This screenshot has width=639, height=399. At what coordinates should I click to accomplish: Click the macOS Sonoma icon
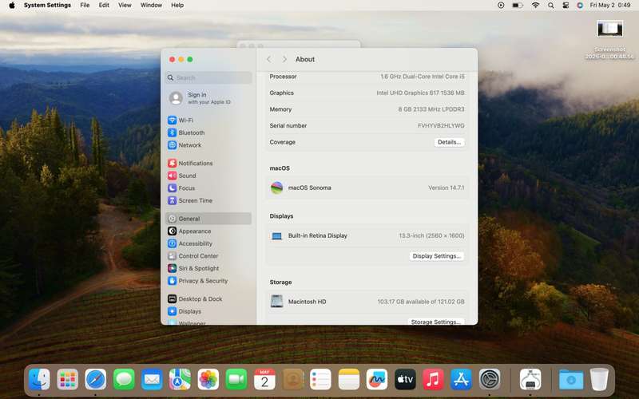[x=276, y=188]
